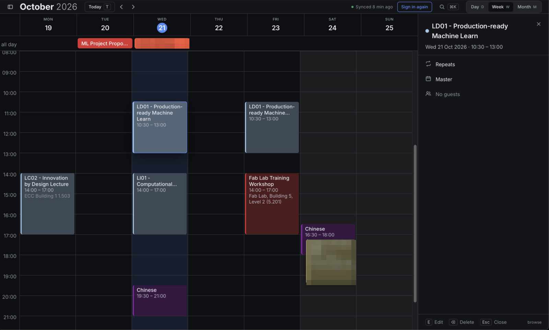Select Friday 23 column header
The height and width of the screenshot is (330, 549).
[276, 25]
